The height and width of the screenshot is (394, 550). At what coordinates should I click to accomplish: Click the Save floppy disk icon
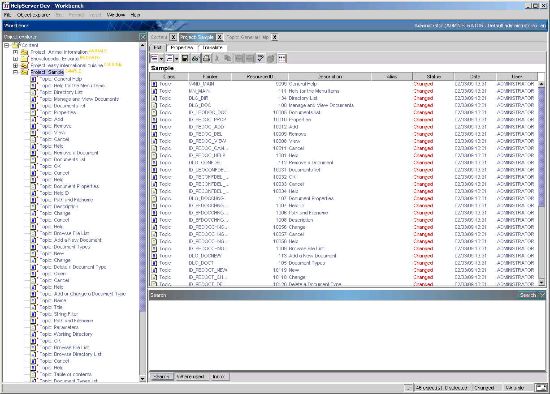point(185,58)
